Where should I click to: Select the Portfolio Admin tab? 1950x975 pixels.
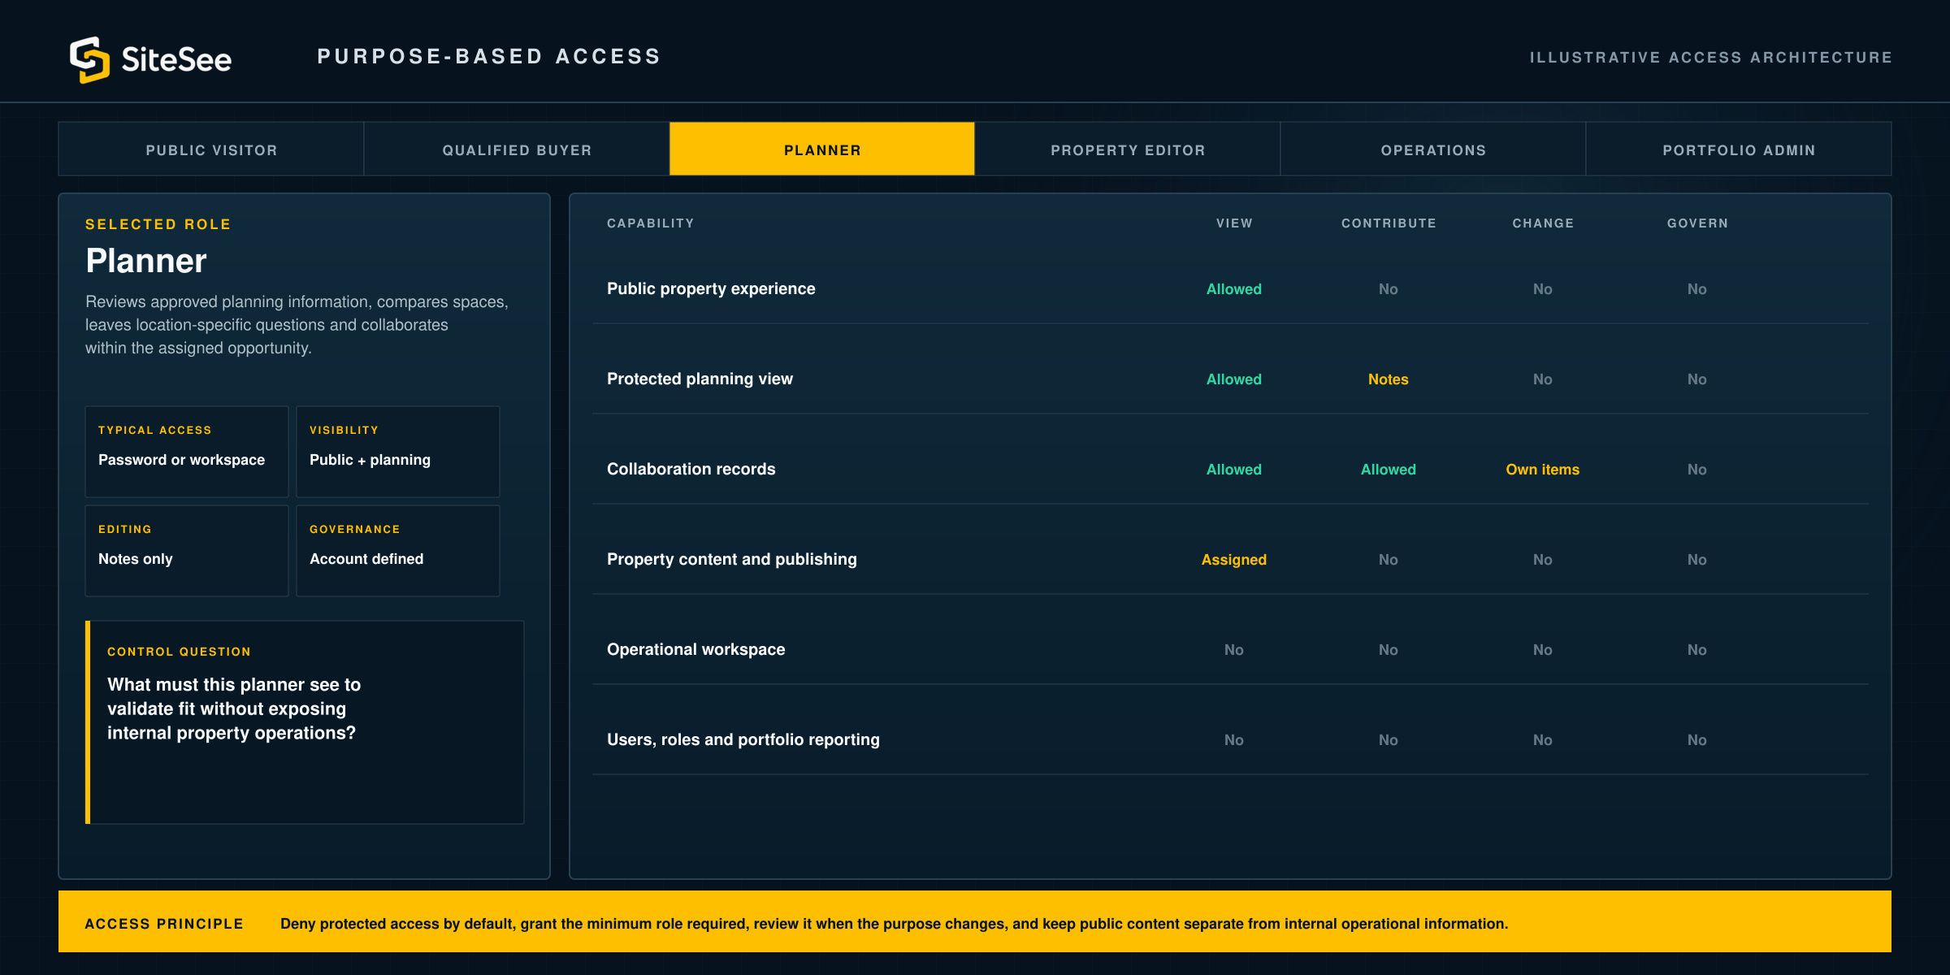tap(1739, 149)
